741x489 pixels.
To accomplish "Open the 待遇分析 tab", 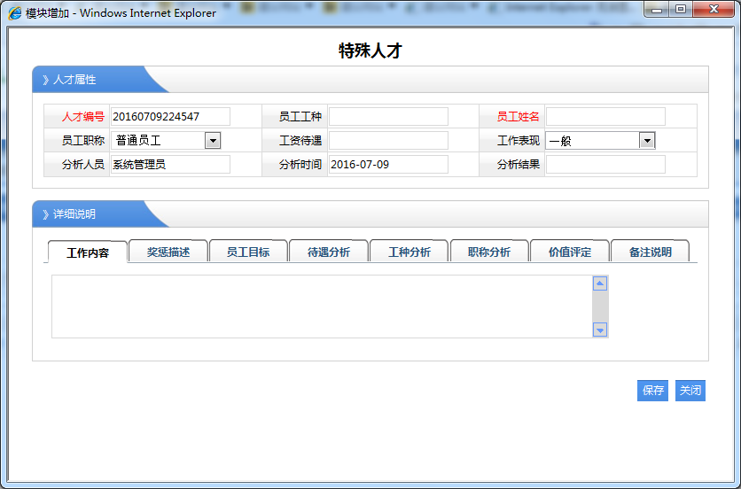I will pyautogui.click(x=329, y=252).
